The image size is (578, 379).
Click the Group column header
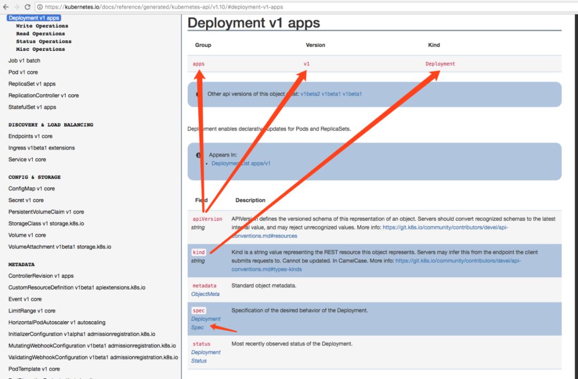(203, 45)
